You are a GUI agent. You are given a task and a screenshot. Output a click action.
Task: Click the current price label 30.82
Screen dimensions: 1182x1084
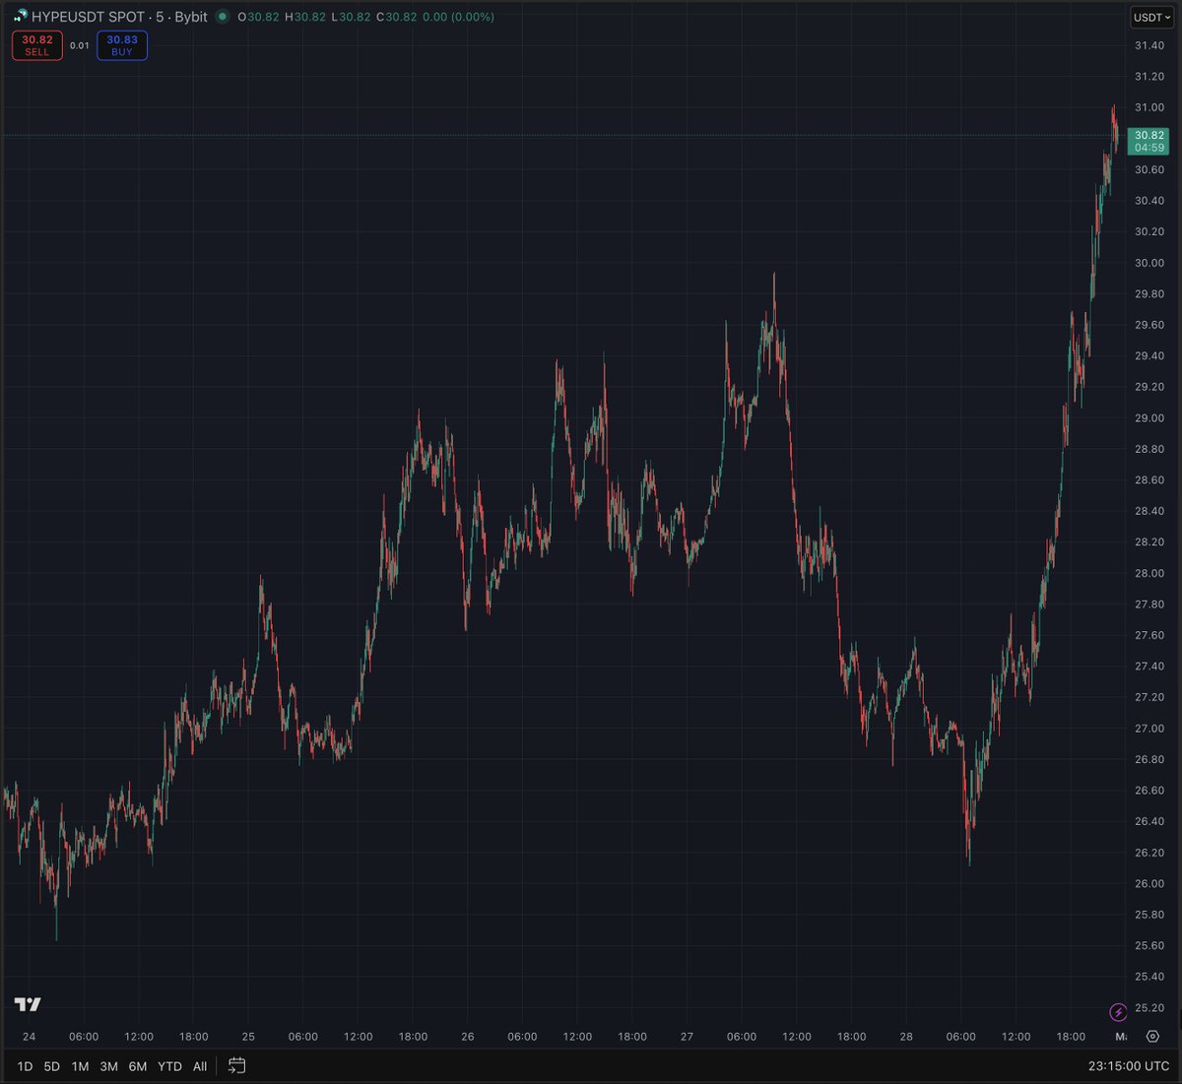point(1149,141)
